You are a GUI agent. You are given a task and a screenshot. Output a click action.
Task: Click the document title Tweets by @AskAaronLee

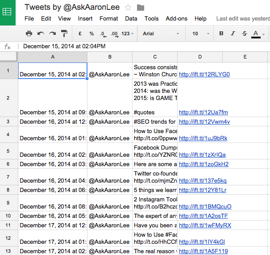[72, 7]
